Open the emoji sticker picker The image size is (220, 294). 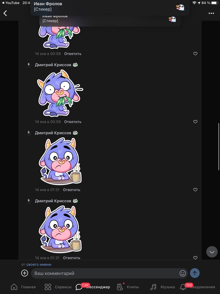coord(183,273)
